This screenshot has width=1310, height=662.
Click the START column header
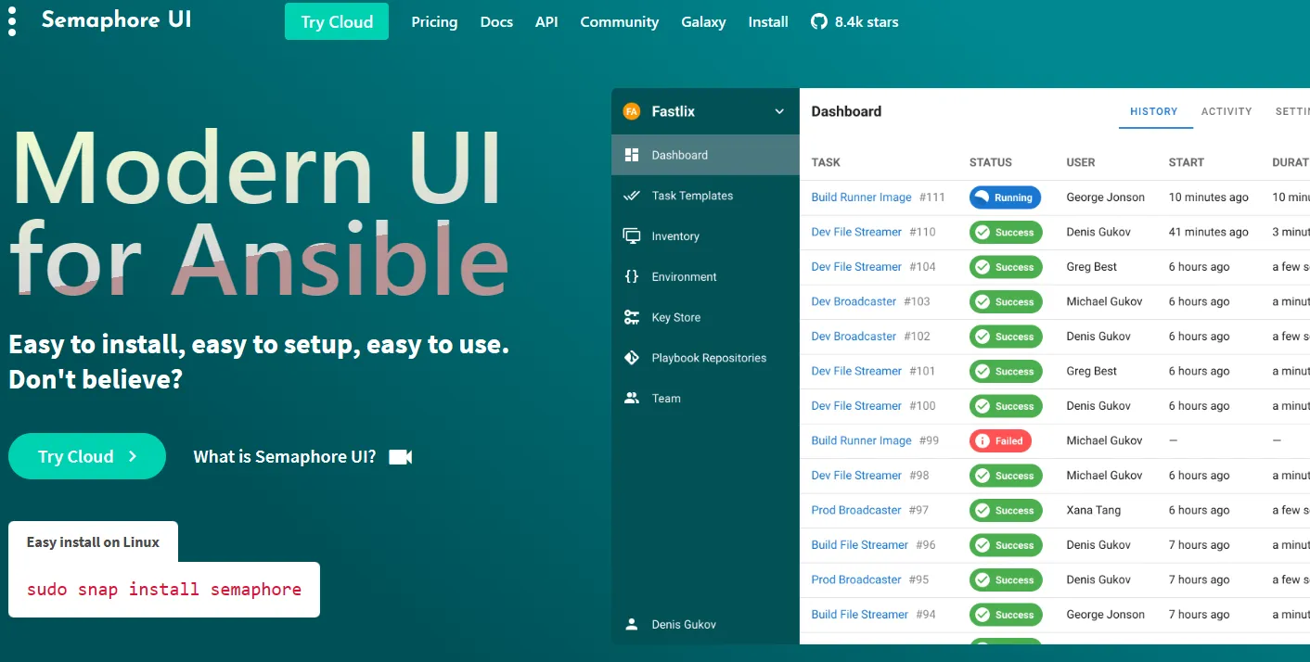point(1187,162)
